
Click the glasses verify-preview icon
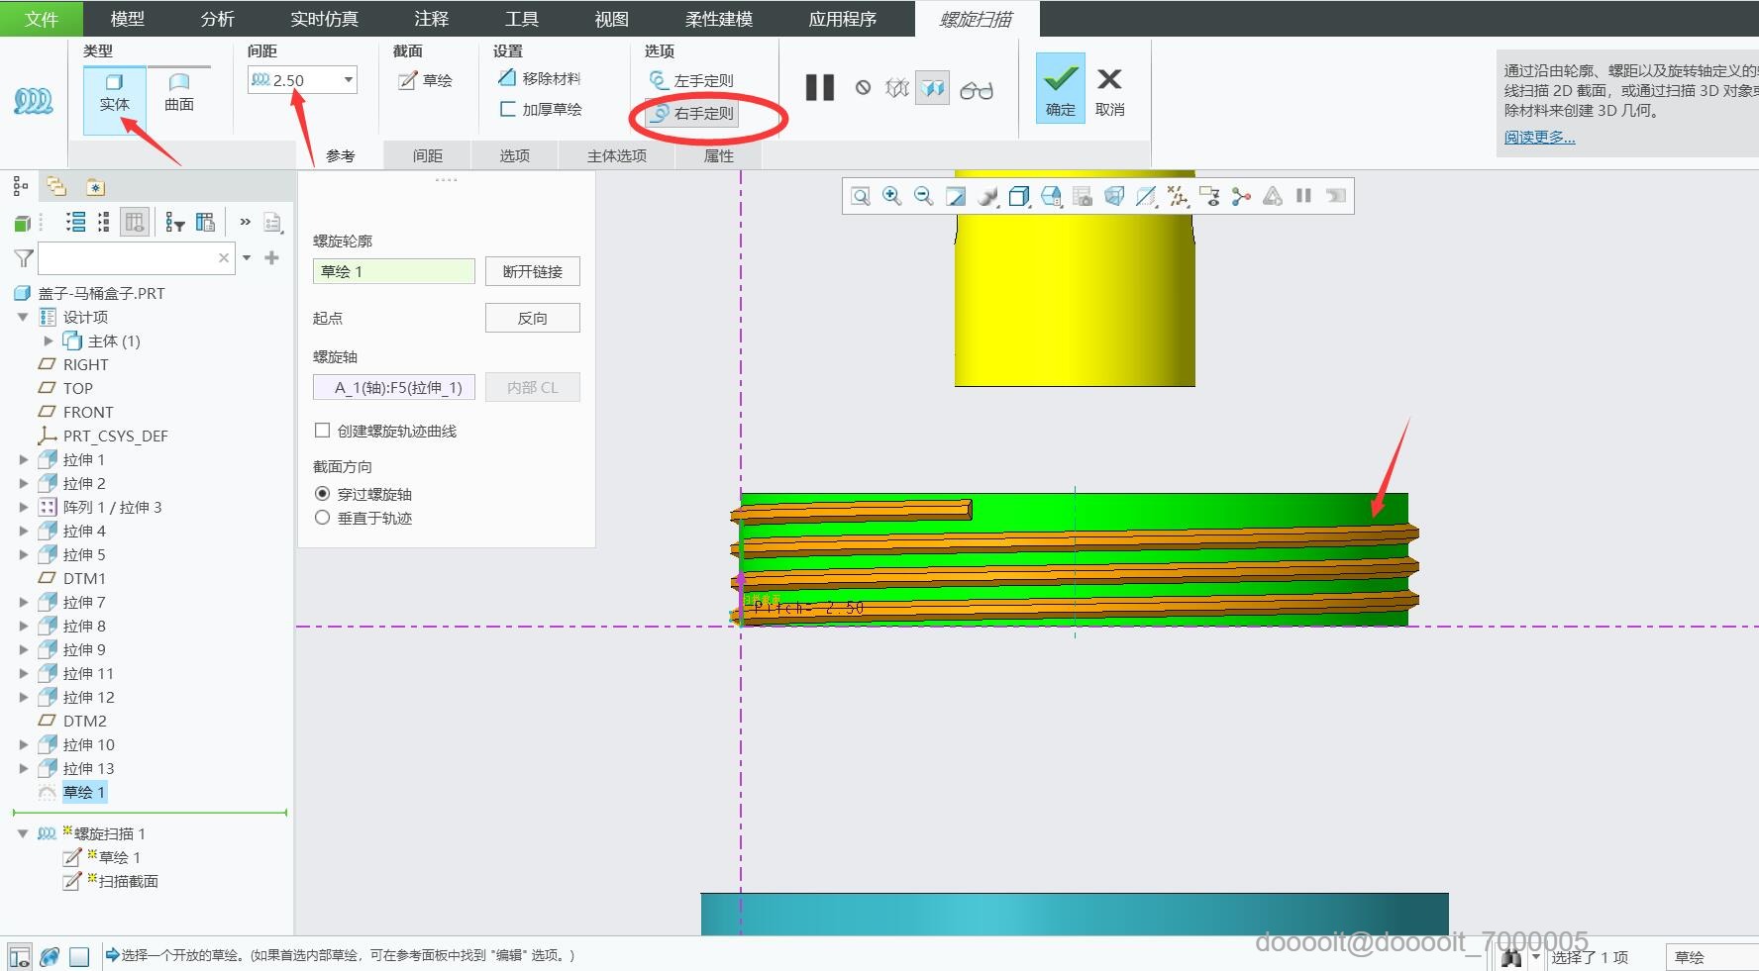976,90
